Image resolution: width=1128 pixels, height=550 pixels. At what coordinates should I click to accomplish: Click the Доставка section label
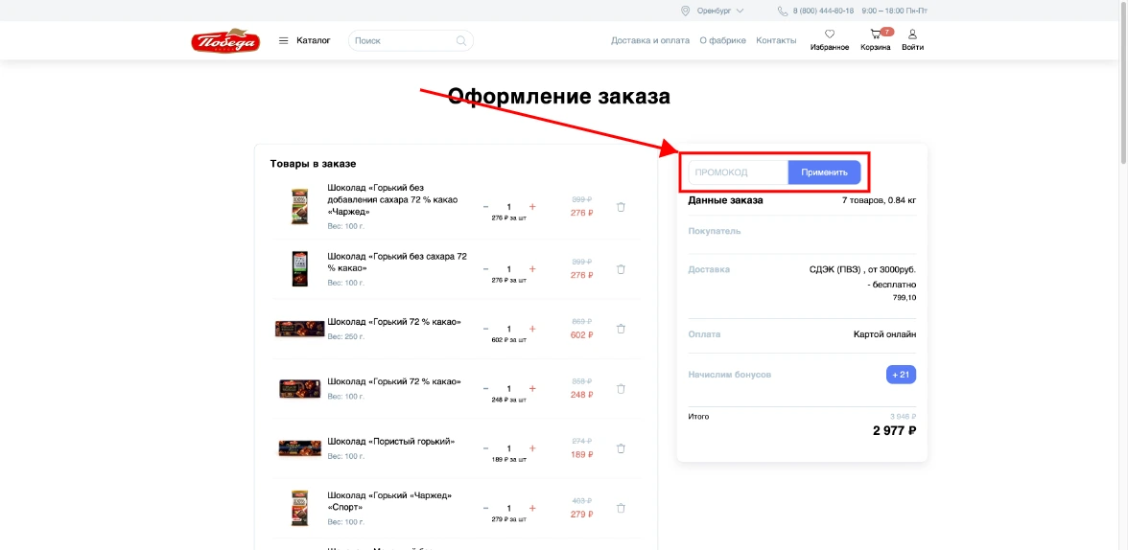(709, 269)
